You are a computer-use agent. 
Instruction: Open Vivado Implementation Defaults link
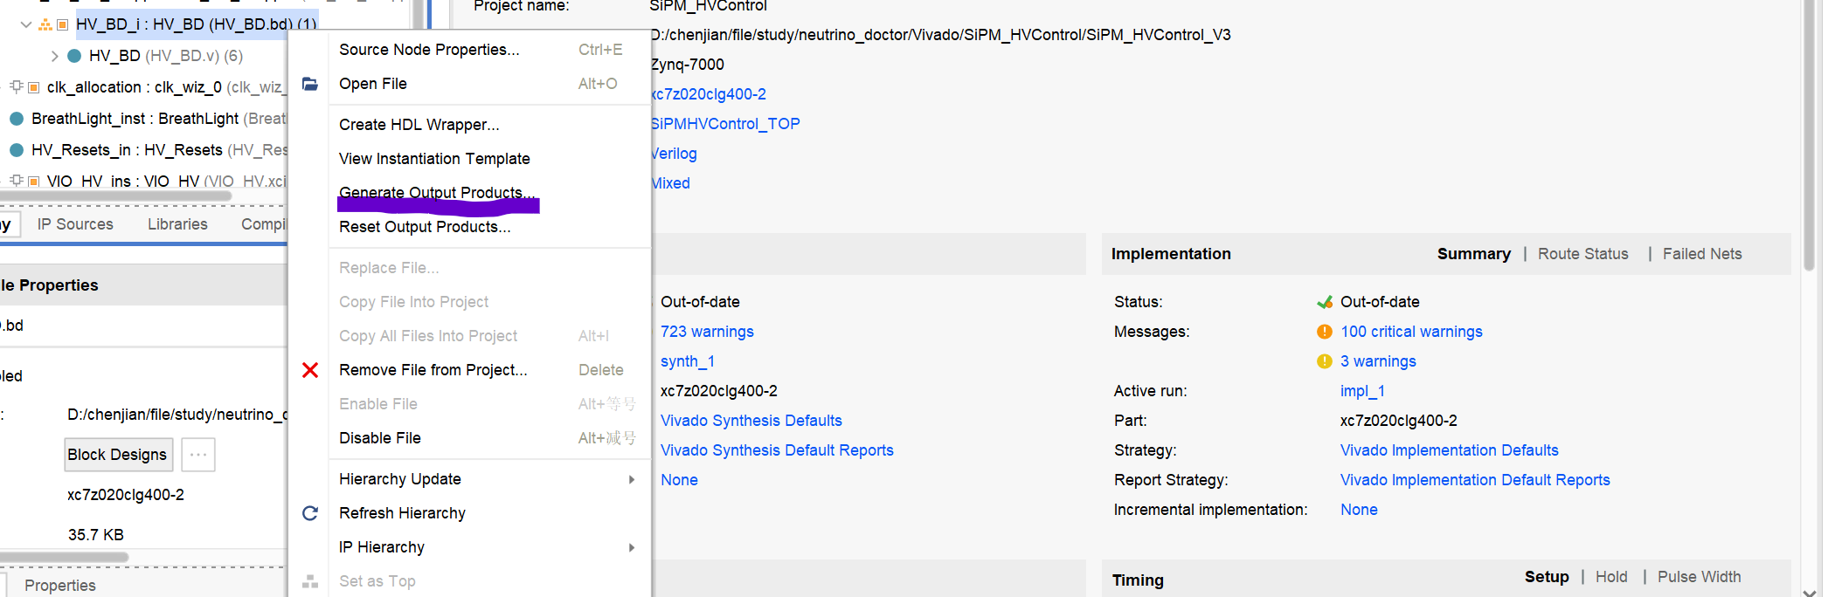click(1449, 450)
